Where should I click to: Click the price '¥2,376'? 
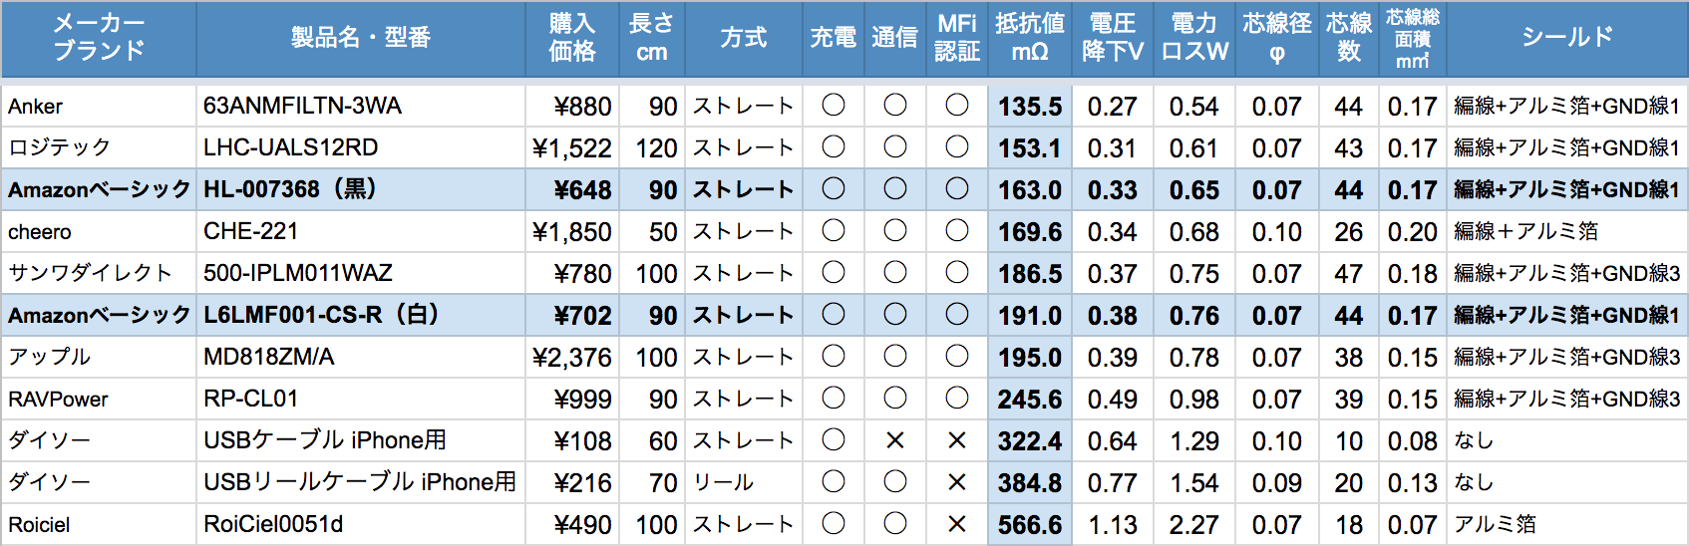point(572,358)
